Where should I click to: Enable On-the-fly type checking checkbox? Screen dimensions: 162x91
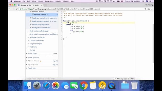113,79
